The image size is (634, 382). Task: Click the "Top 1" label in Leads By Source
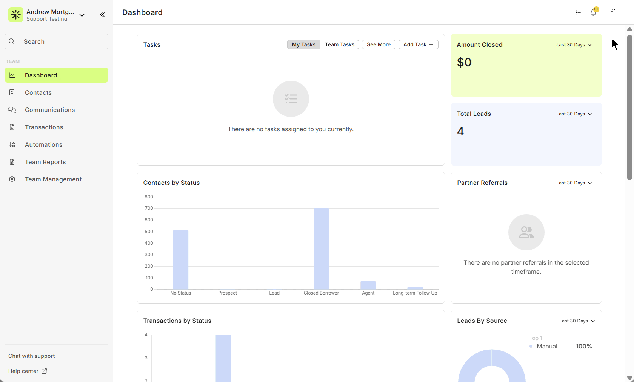pos(536,338)
